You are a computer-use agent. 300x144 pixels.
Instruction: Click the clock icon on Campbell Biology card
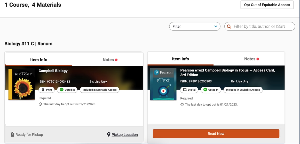pos(40,104)
